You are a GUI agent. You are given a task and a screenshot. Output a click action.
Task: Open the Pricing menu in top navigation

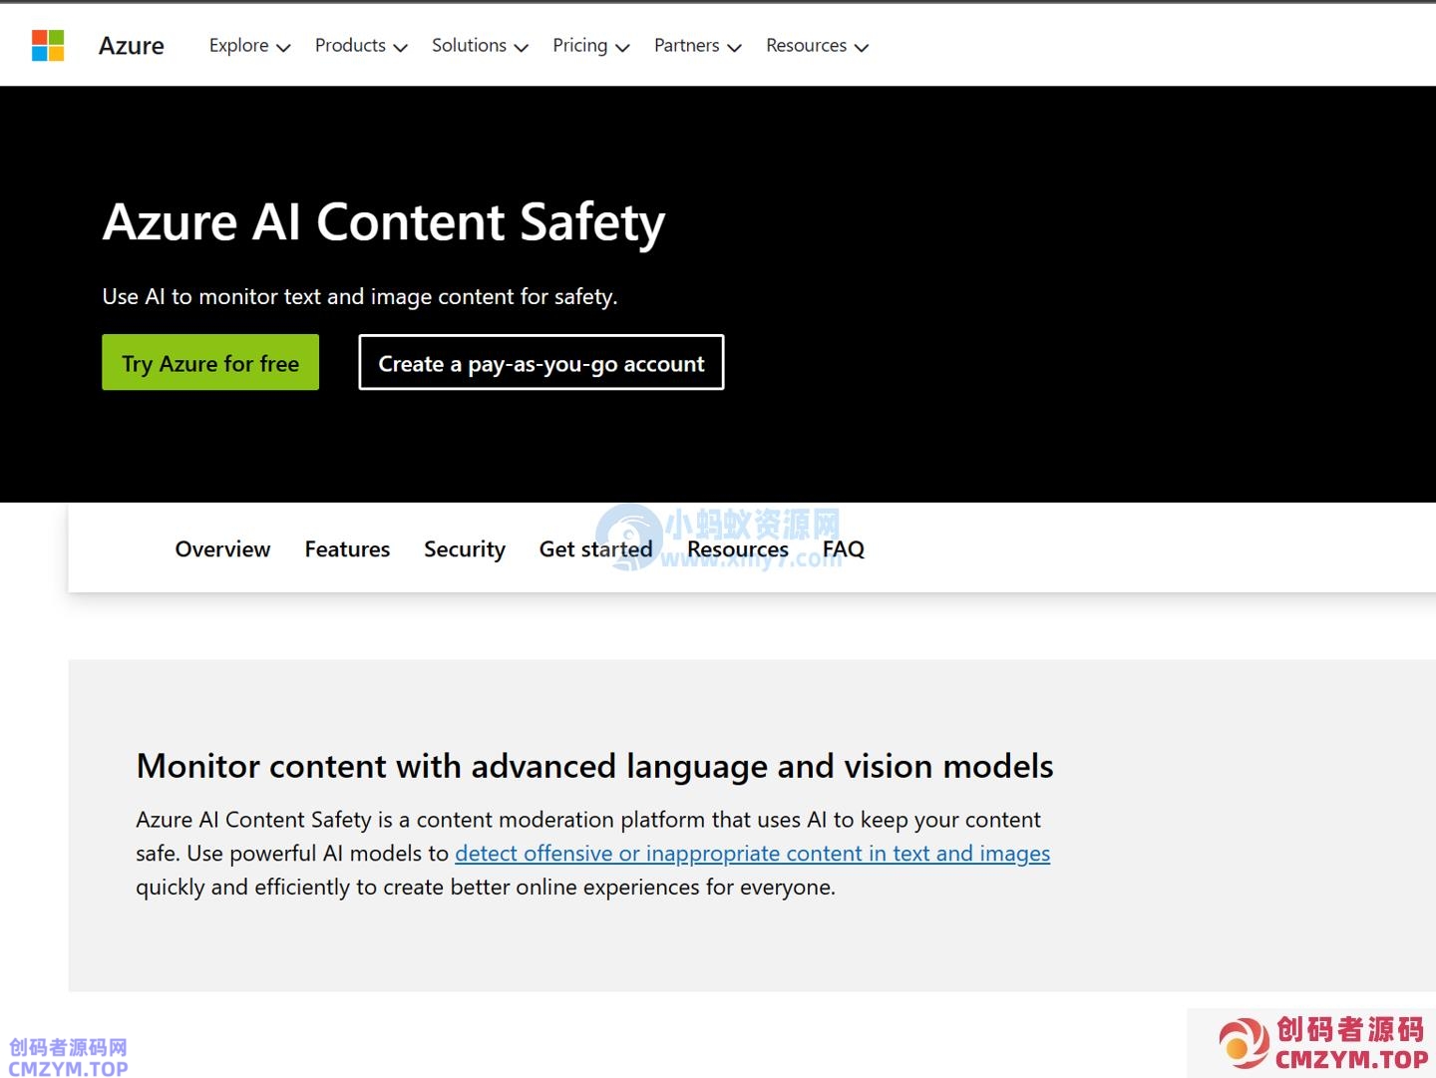pos(590,46)
